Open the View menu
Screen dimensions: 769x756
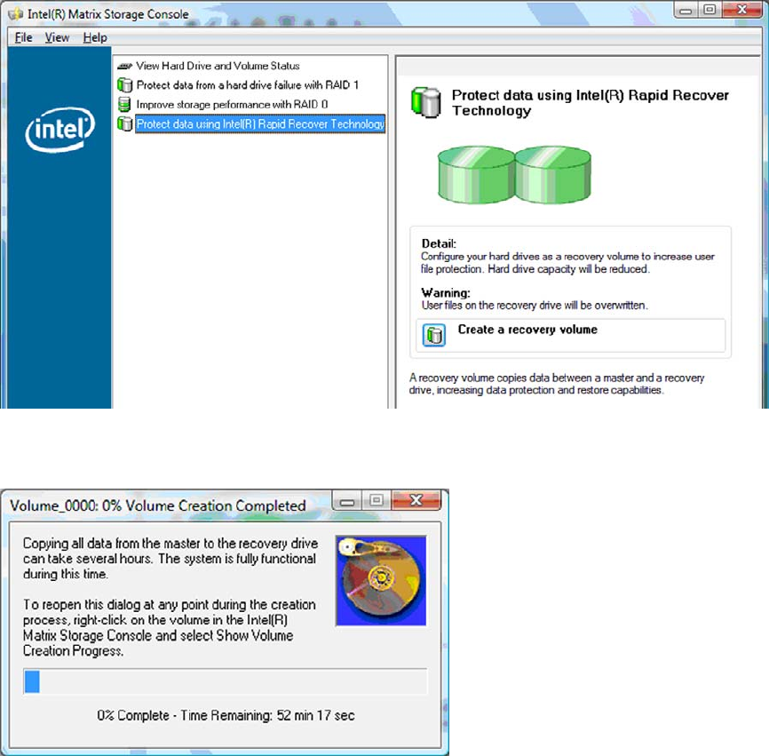click(57, 37)
